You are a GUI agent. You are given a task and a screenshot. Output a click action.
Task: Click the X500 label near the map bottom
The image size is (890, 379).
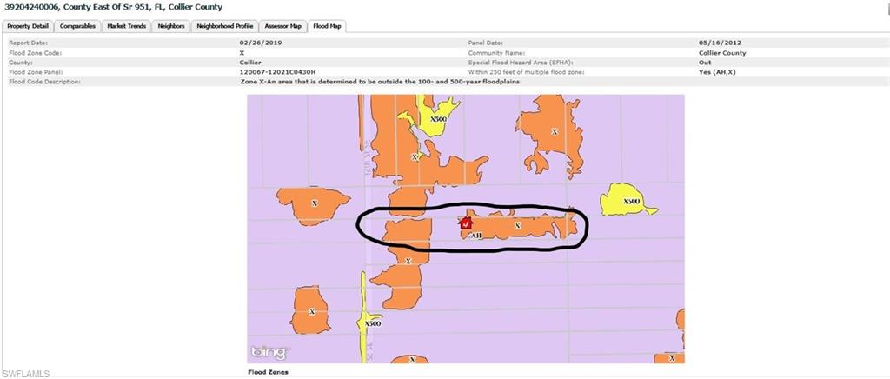(x=372, y=323)
